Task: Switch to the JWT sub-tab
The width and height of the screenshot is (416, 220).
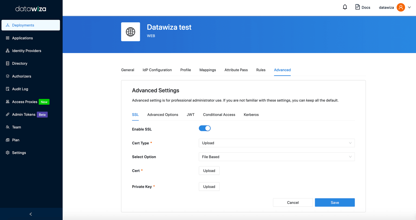Action: pos(191,115)
